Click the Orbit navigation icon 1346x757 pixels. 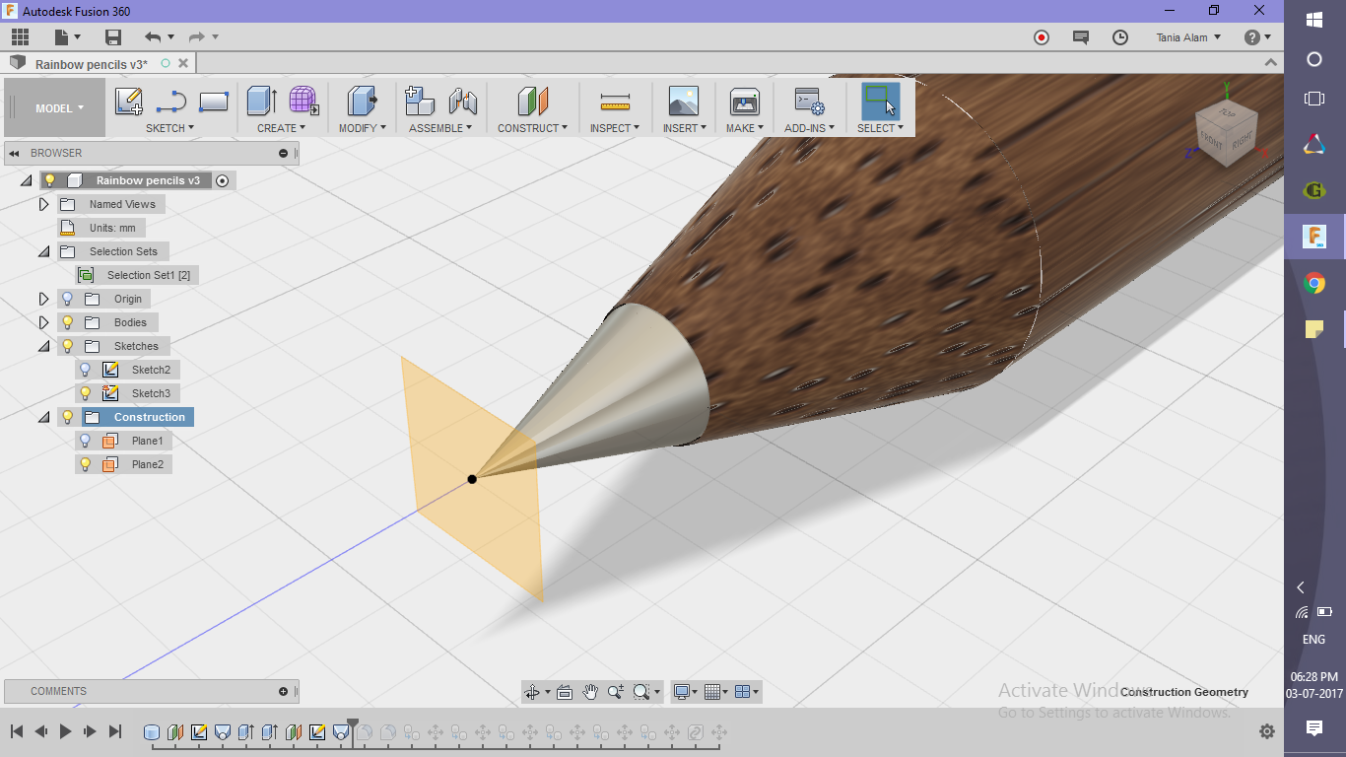[533, 692]
